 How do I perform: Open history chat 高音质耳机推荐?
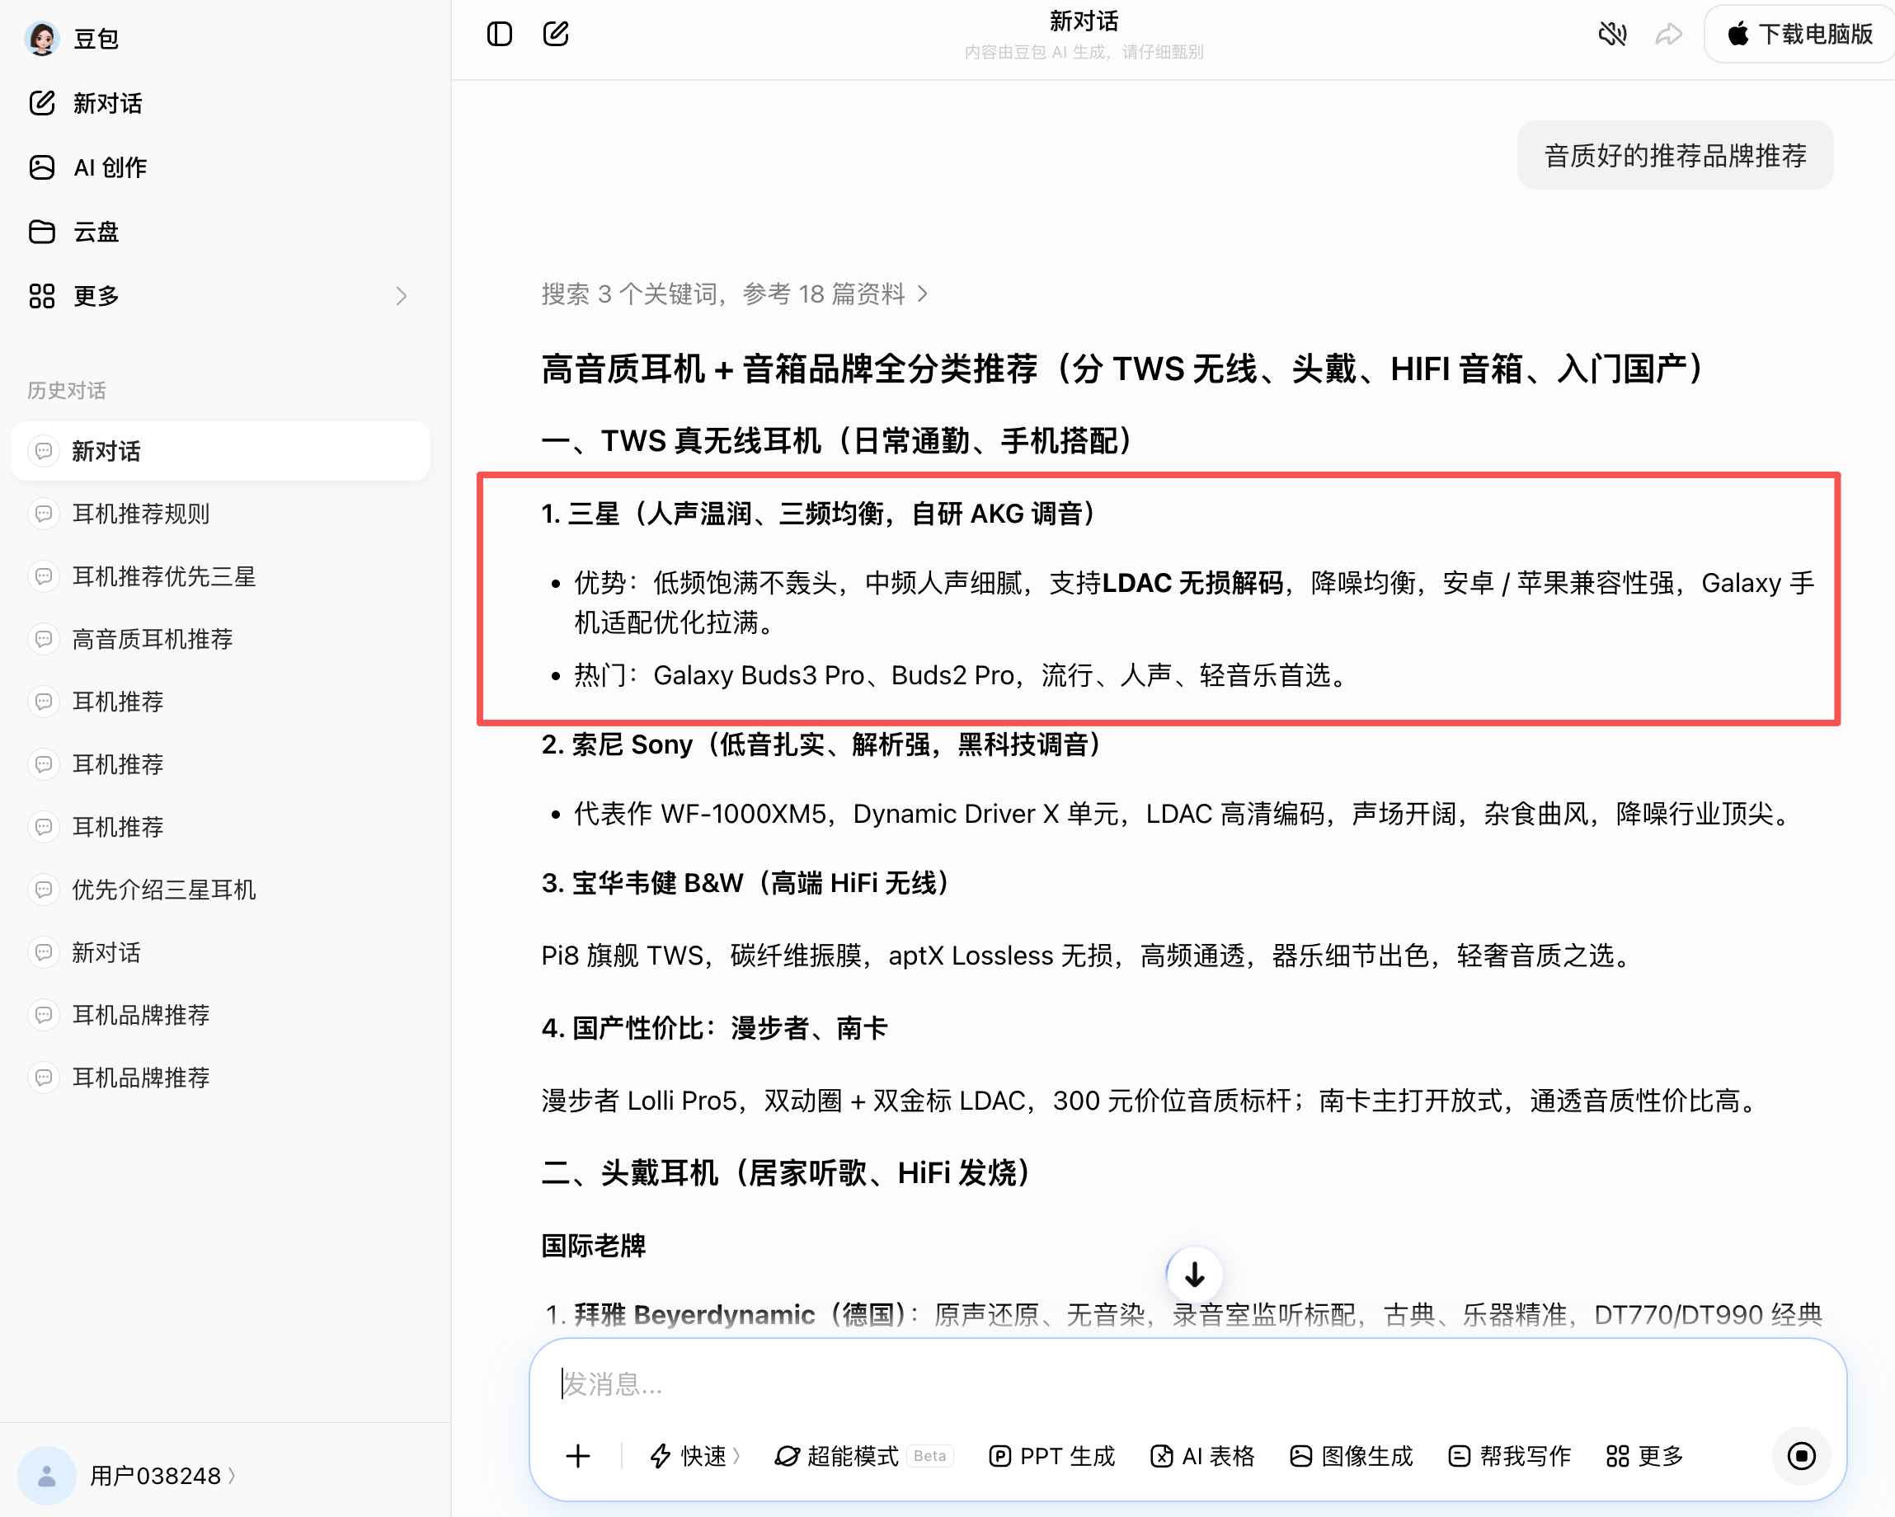click(152, 639)
